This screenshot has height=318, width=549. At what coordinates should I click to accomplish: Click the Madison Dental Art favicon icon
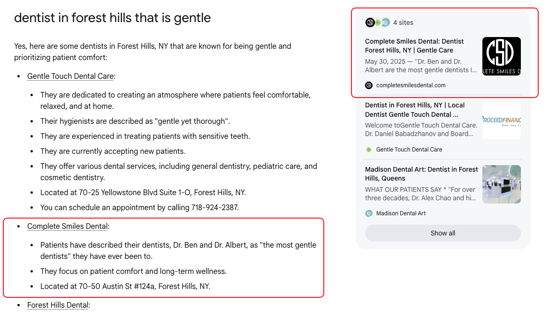pyautogui.click(x=369, y=213)
